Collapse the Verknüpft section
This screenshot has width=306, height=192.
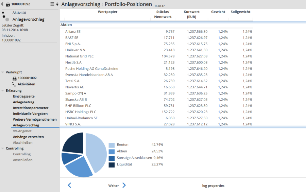3,72
